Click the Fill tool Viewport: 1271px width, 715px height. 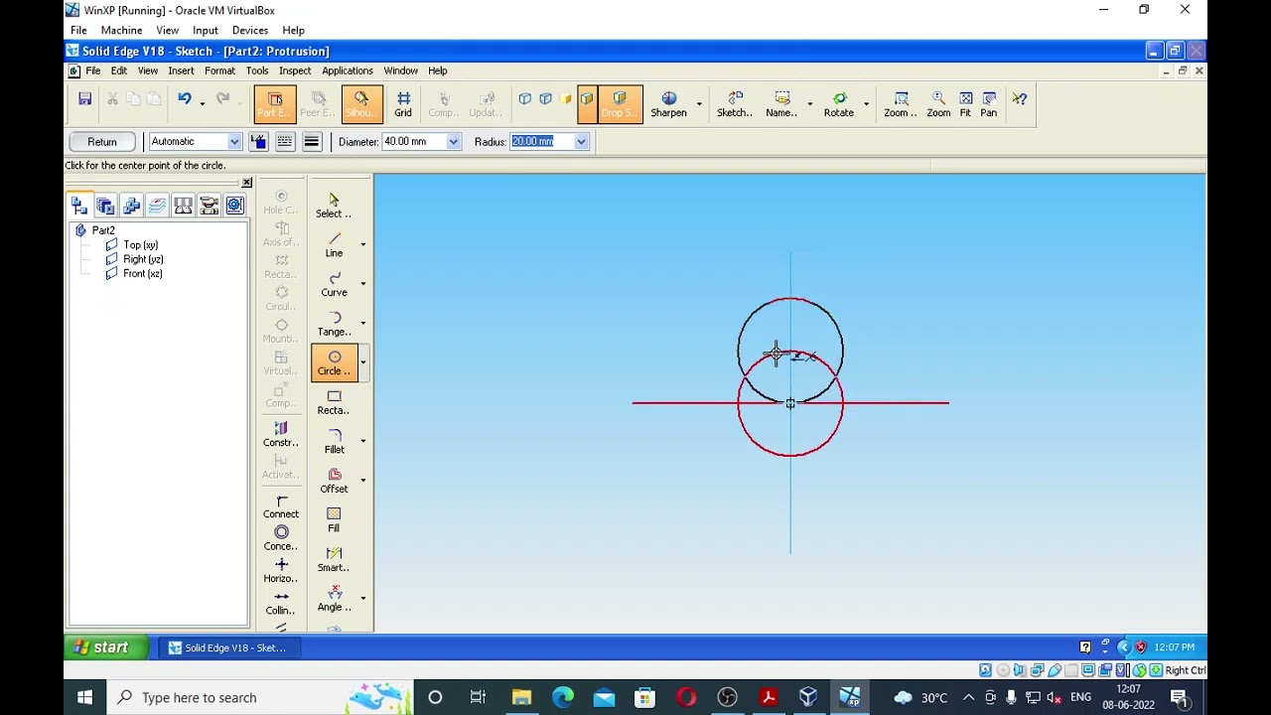click(x=334, y=519)
